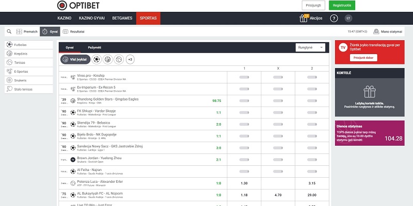Select the Sportas menu

point(148,18)
